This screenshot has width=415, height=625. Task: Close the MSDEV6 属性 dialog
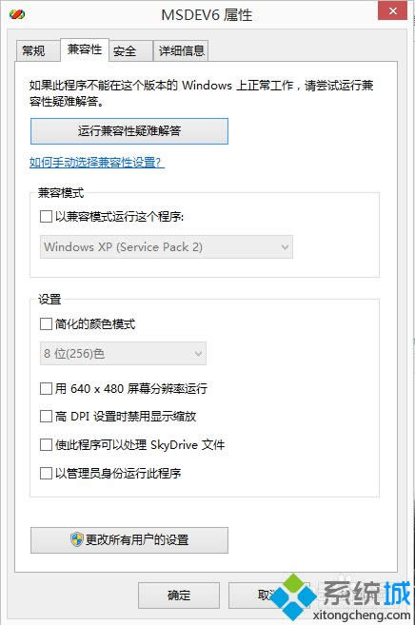tap(393, 10)
